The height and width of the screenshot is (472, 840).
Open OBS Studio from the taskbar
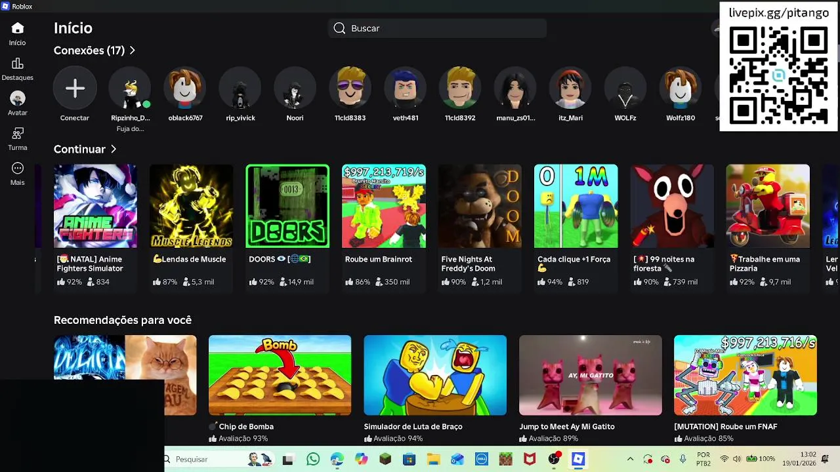(554, 459)
